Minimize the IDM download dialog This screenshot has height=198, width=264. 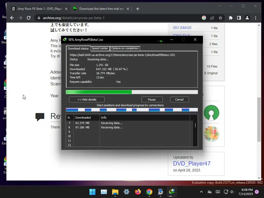tap(172, 39)
